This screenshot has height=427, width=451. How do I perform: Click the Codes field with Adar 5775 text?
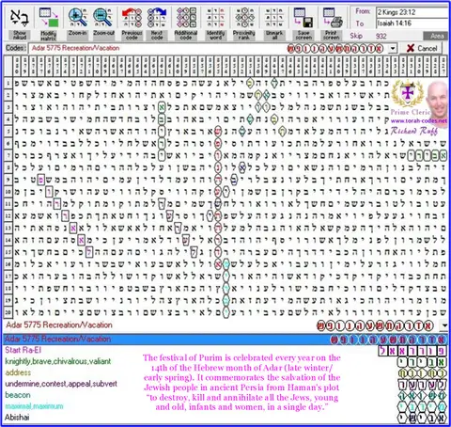209,49
